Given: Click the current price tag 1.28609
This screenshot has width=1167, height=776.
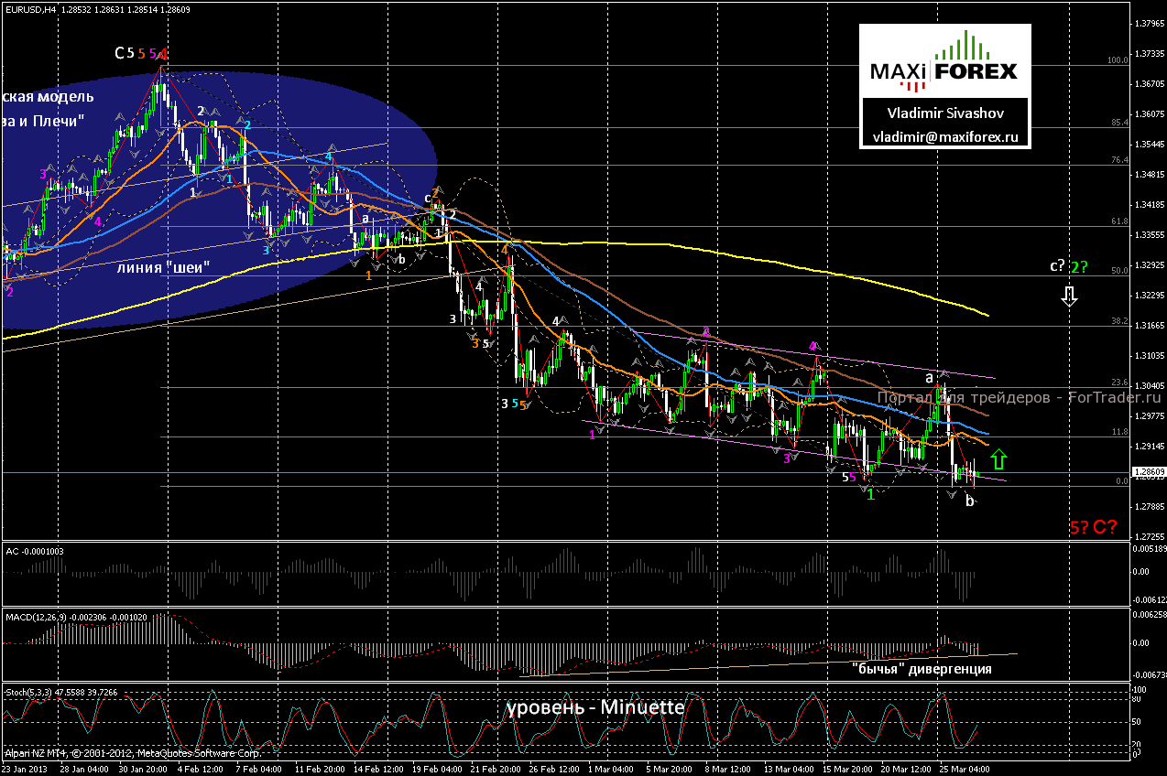Looking at the screenshot, I should [x=1149, y=473].
